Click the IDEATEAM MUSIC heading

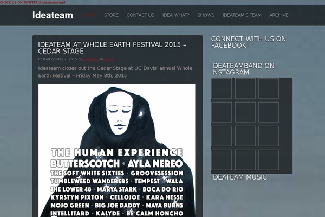click(x=239, y=177)
